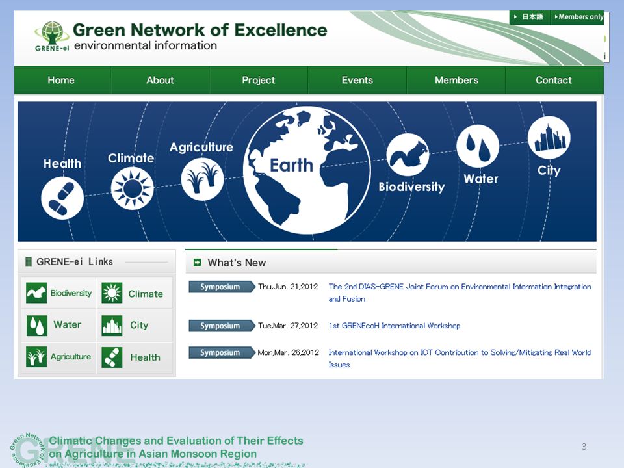
Task: Click the Water text link in Links
Action: [x=67, y=325]
